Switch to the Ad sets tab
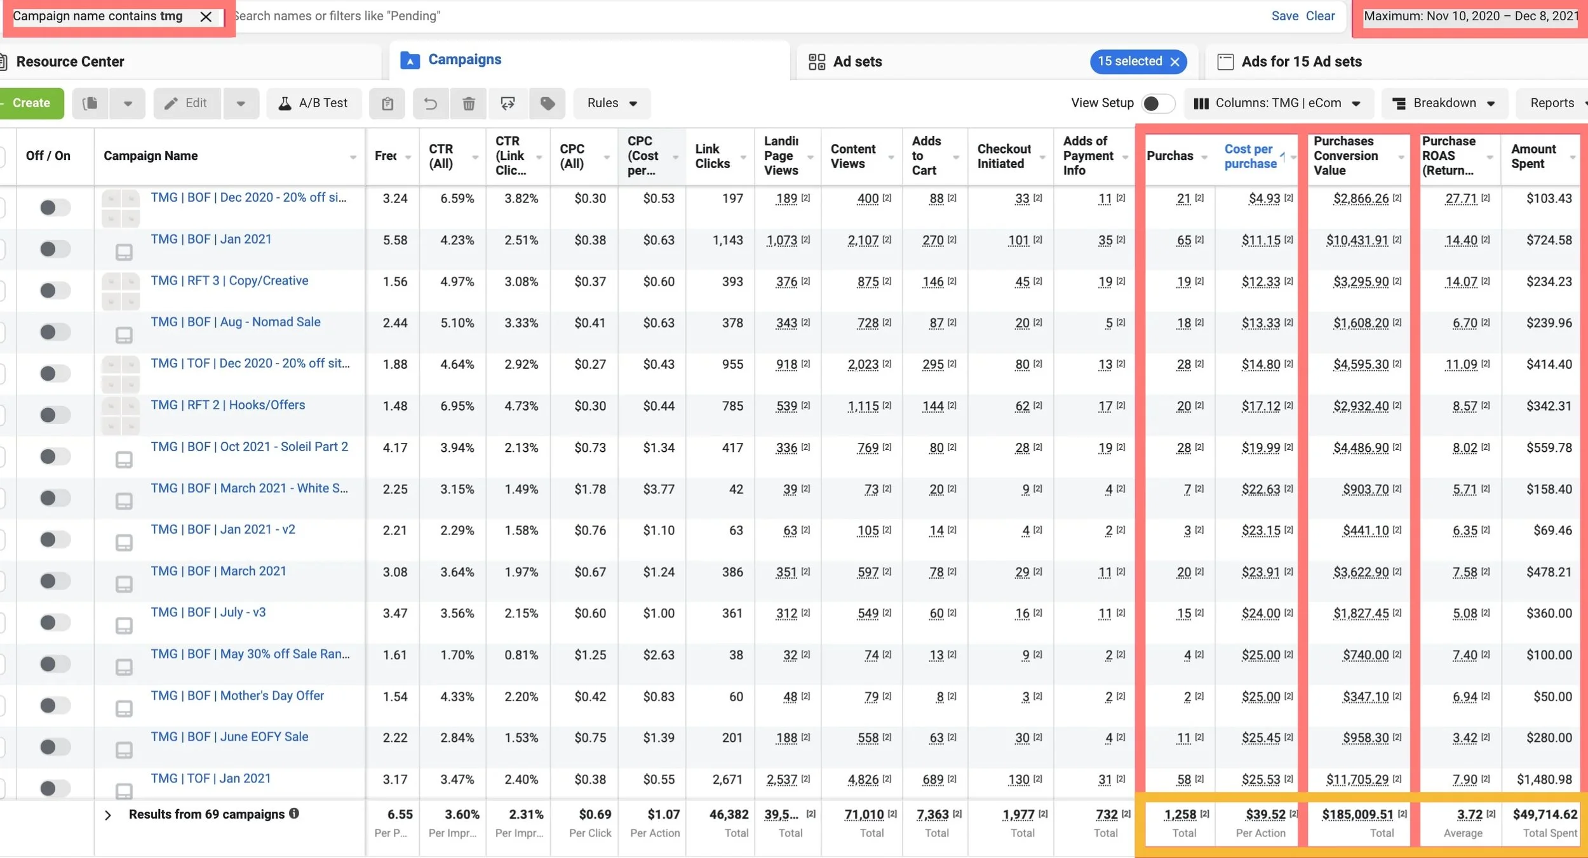 click(x=857, y=62)
